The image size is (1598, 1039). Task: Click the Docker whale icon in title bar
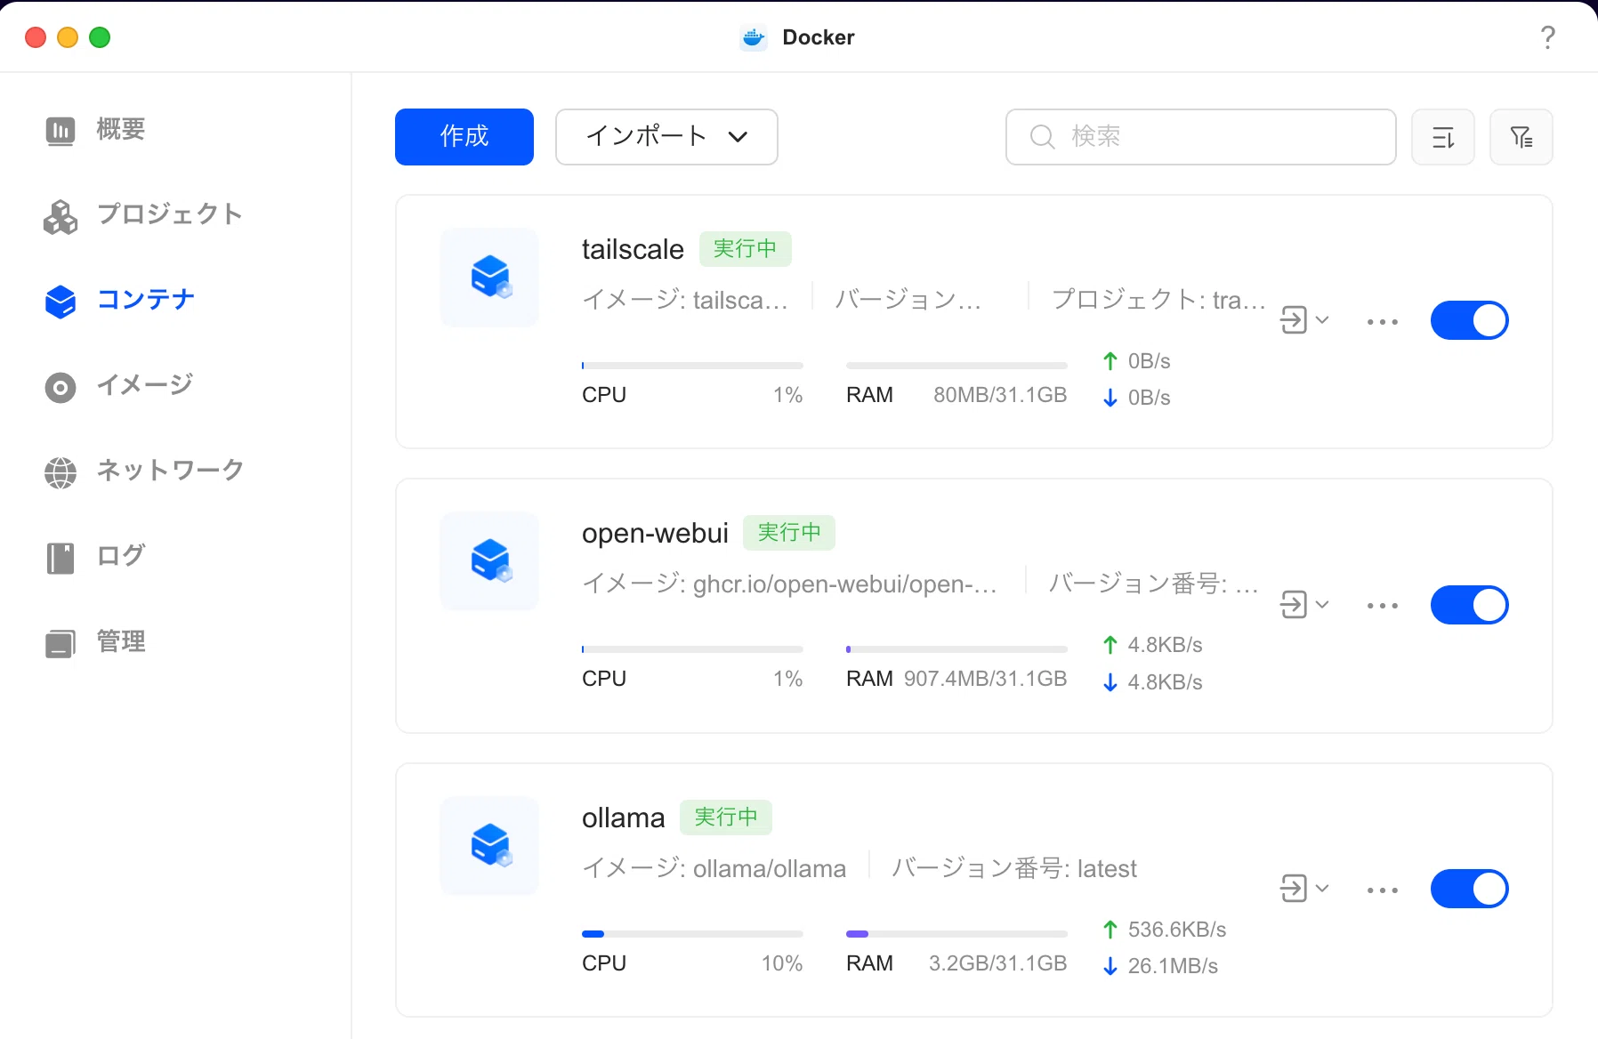754,37
